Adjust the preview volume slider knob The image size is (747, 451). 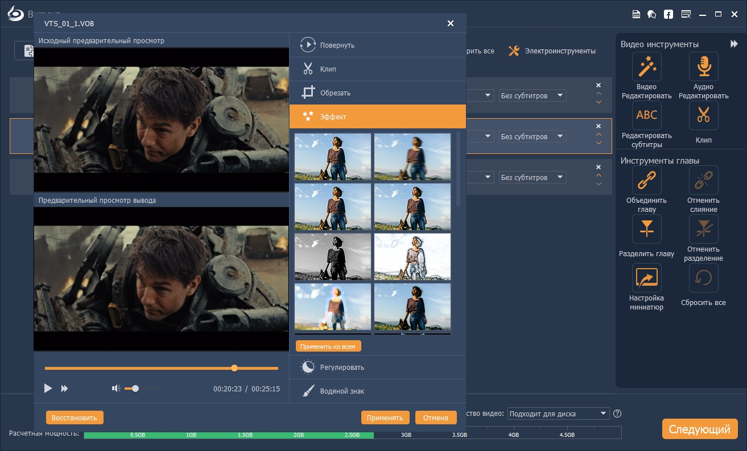(135, 389)
